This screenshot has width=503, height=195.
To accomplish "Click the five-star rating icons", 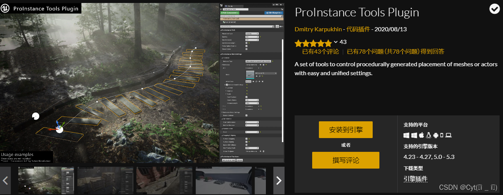I will 313,42.
